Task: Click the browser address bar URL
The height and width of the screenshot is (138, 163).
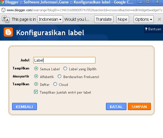Action: (84, 10)
